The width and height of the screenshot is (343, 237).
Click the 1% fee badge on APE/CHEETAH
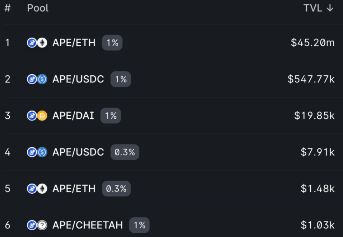click(139, 225)
